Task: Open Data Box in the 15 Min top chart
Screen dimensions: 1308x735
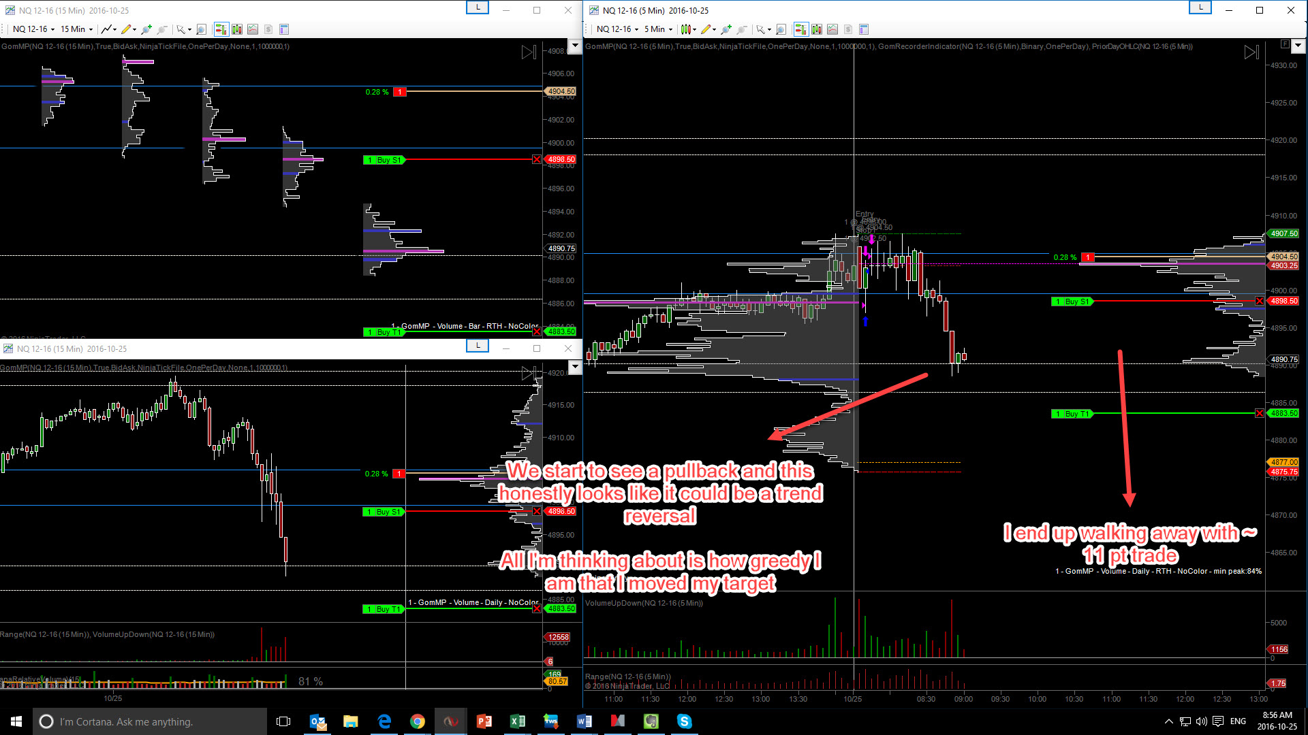Action: coord(201,29)
